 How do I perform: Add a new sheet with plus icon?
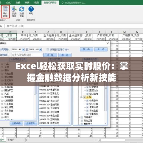pos(25,140)
